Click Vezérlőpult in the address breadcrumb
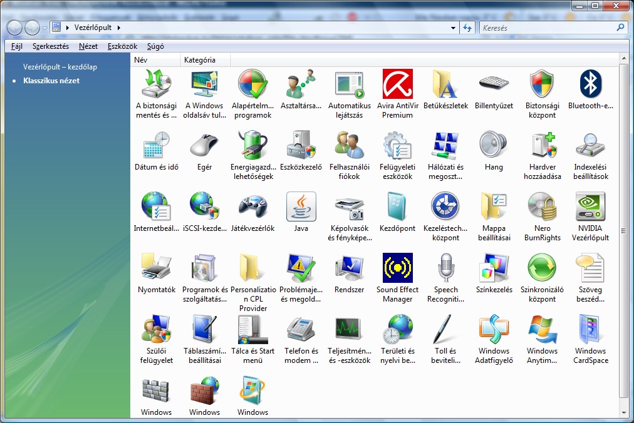This screenshot has height=423, width=634. [93, 28]
